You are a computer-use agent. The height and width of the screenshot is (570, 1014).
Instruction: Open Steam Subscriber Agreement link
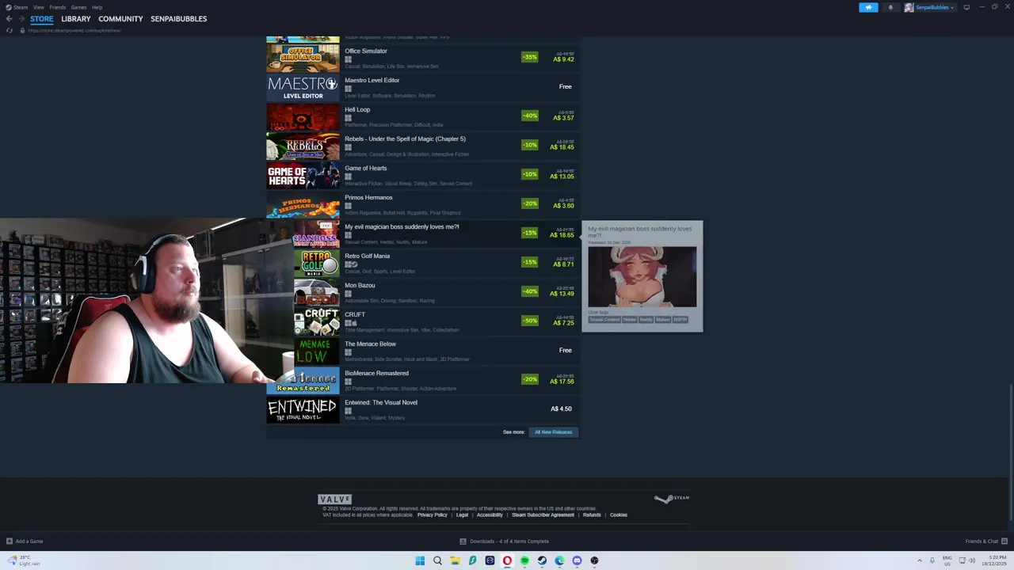click(x=543, y=515)
